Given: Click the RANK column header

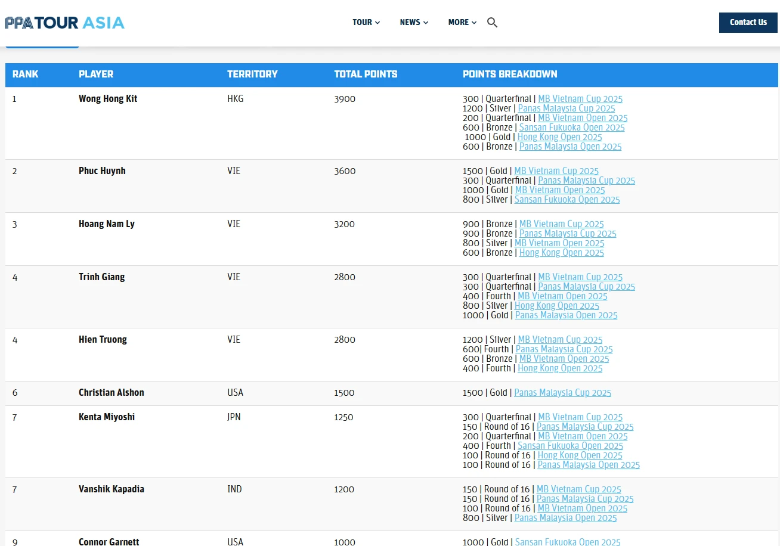Looking at the screenshot, I should point(25,75).
